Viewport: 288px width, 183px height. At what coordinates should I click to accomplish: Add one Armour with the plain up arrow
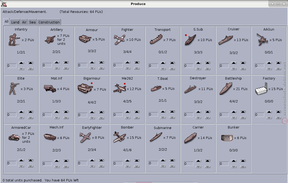click(x=92, y=62)
